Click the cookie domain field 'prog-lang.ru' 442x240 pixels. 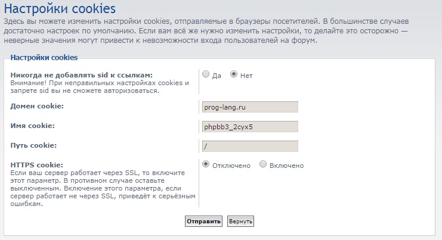coord(250,107)
